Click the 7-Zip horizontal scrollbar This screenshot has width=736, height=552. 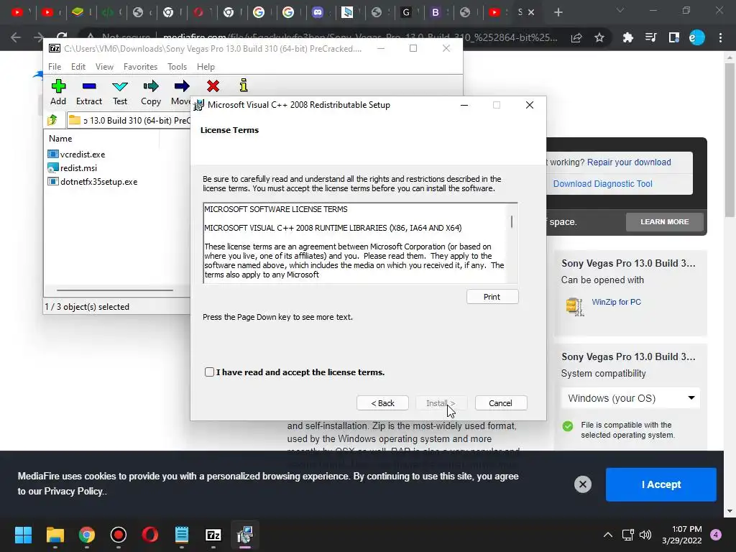click(115, 290)
